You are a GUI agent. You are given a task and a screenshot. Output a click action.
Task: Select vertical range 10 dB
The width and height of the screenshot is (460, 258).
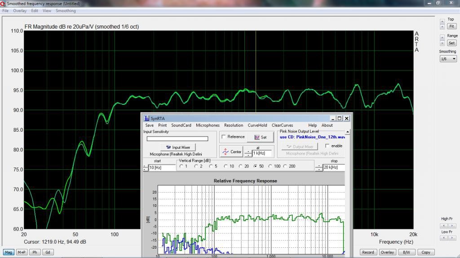pyautogui.click(x=226, y=166)
